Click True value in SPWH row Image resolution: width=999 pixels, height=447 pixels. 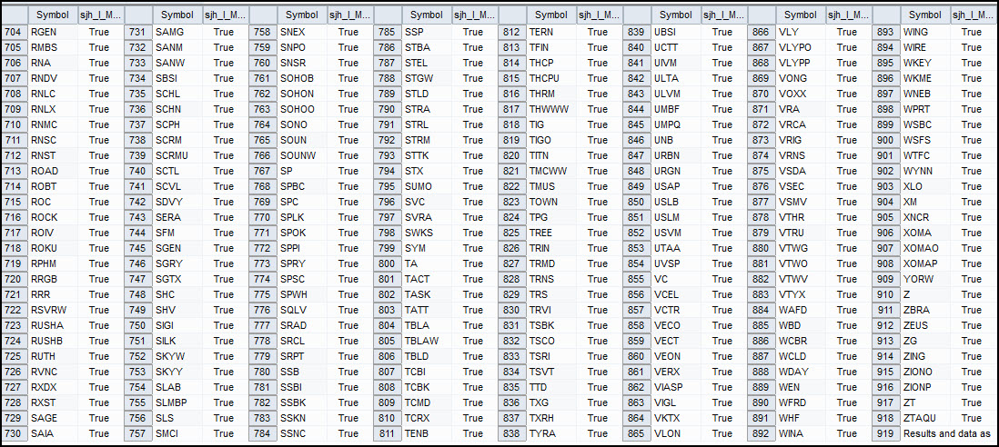pyautogui.click(x=348, y=294)
